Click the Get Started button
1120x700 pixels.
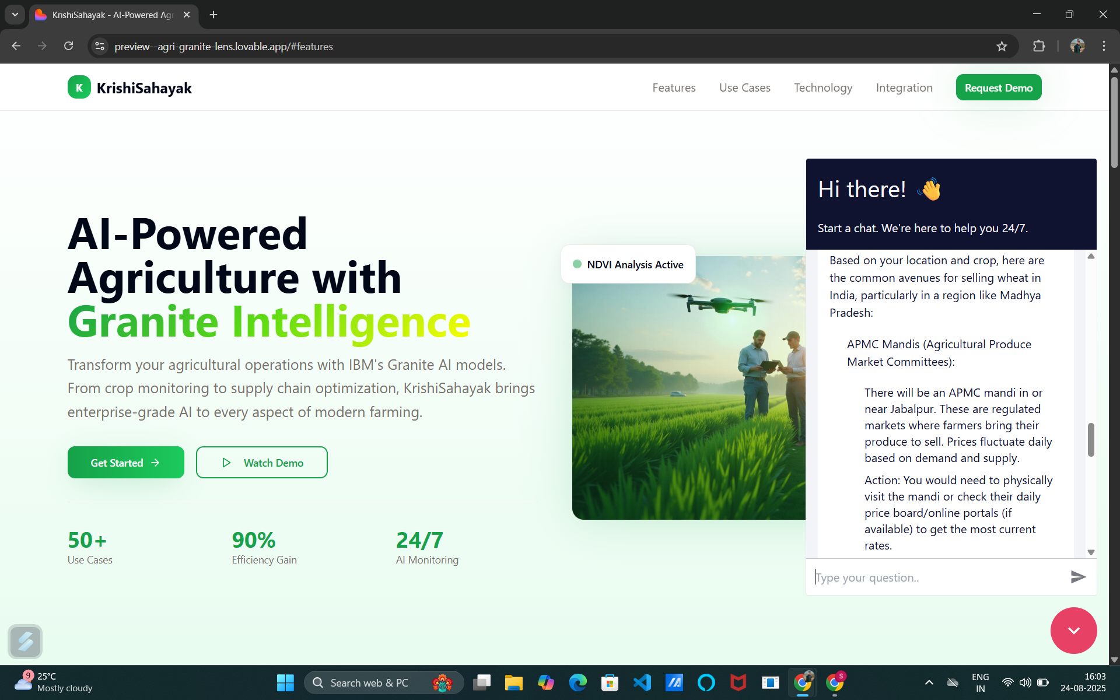click(x=125, y=463)
